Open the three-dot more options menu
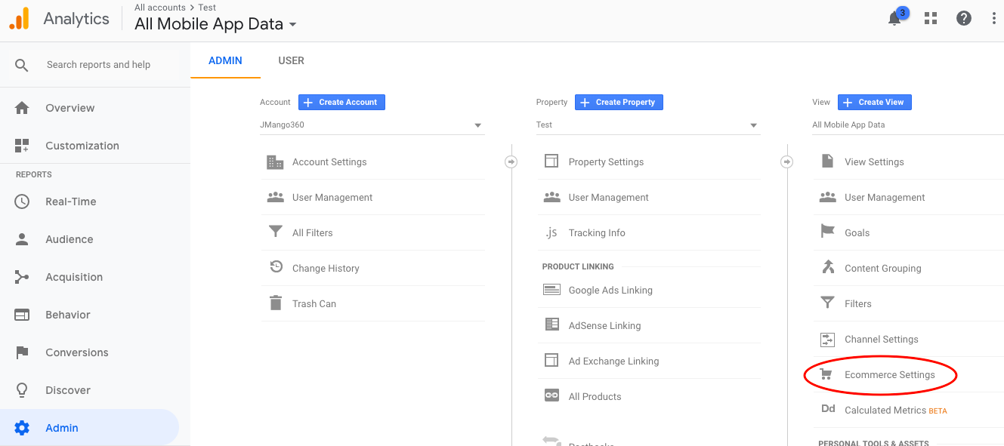The image size is (1004, 446). tap(994, 19)
